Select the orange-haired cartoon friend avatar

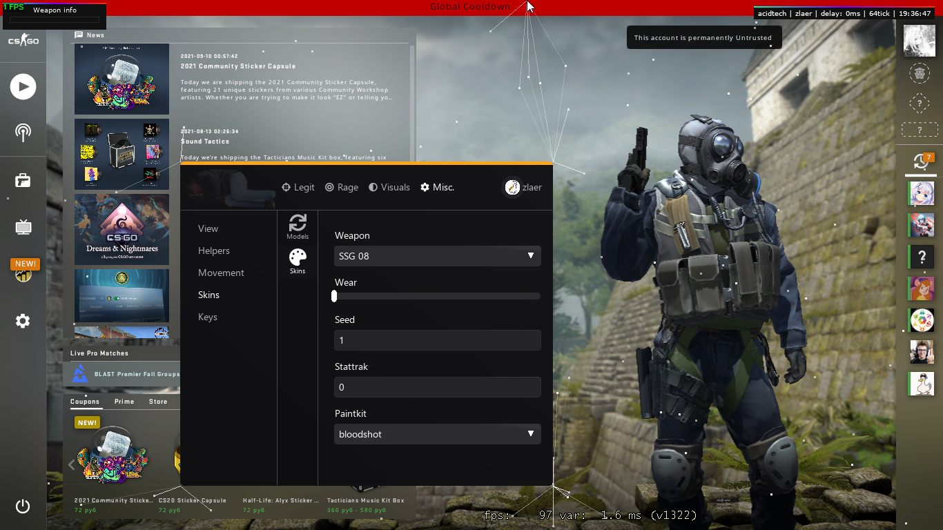(922, 288)
